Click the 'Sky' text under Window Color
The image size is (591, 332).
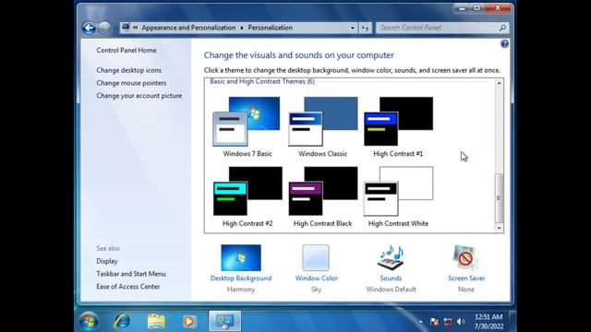pos(316,289)
